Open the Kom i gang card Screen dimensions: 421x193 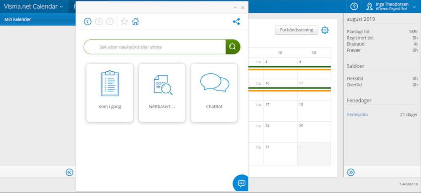[110, 93]
